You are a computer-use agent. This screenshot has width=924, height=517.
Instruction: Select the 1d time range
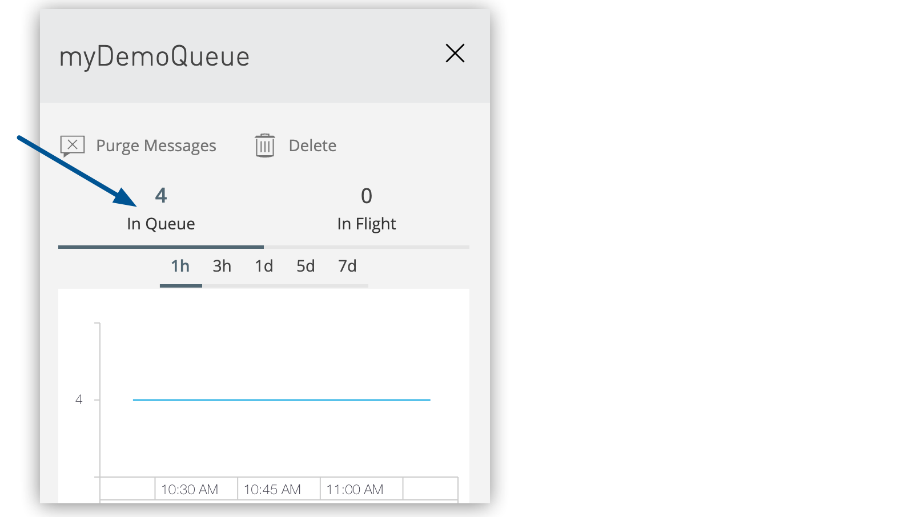264,266
